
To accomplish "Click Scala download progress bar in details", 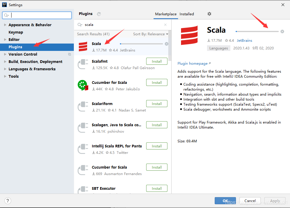I will [x=257, y=31].
